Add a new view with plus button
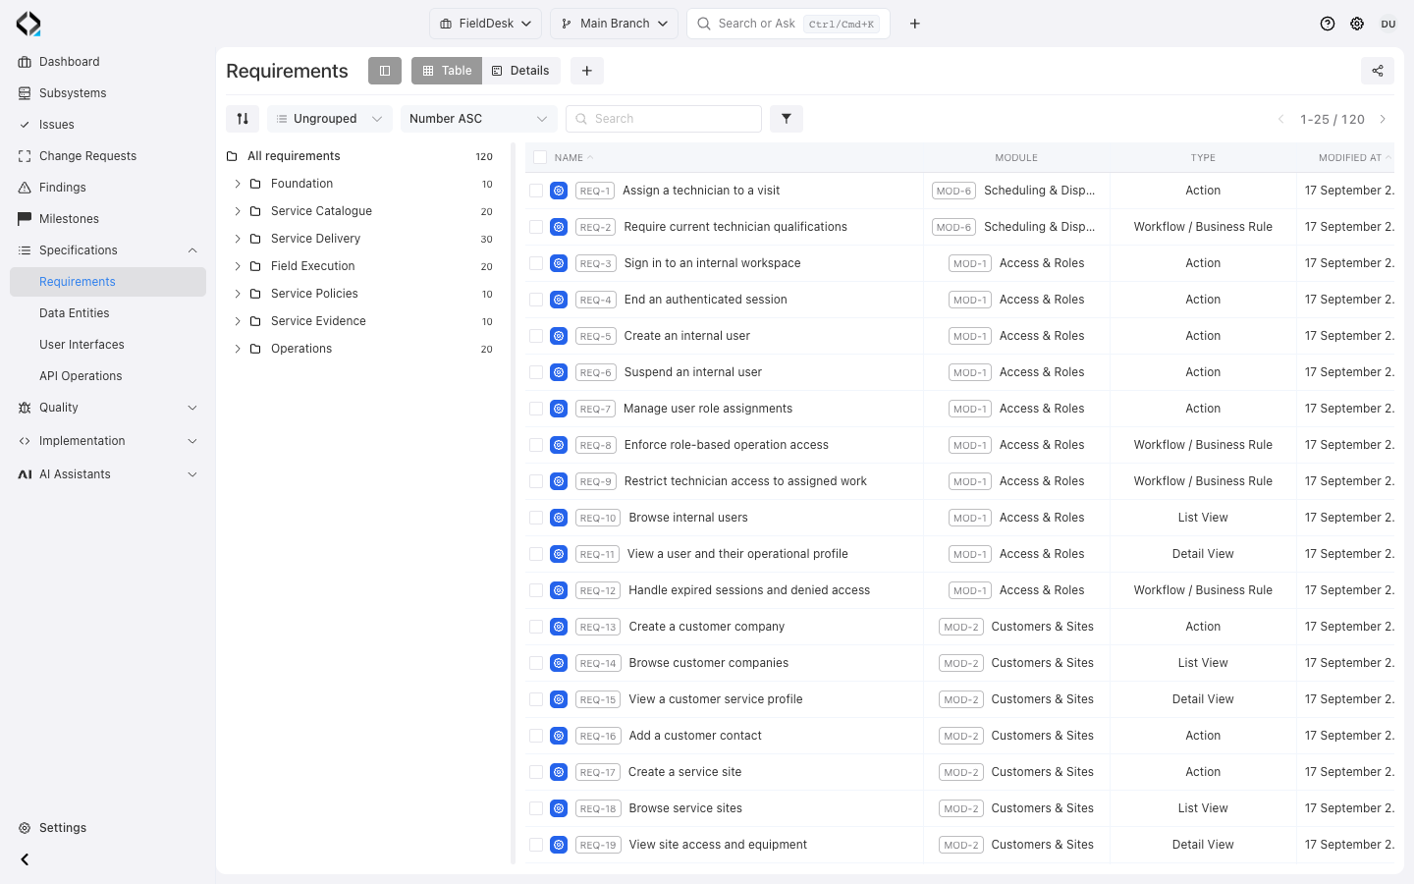Screen dimensions: 1414x884 click(587, 71)
